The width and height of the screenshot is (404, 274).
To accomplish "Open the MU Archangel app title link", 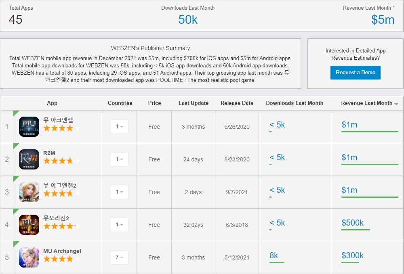I will (62, 251).
